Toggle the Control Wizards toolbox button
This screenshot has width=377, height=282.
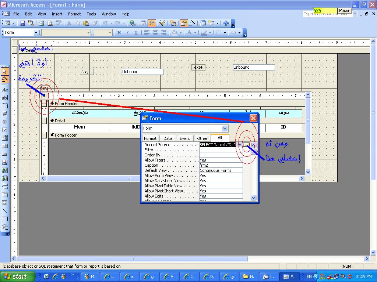(x=4, y=79)
